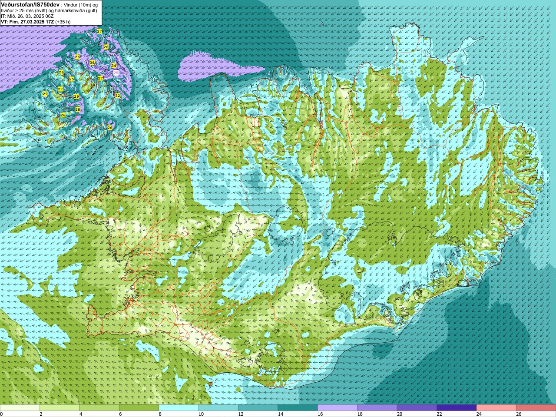The height and width of the screenshot is (417, 556).
Task: Click the legend scale value 0
Action: (2, 414)
